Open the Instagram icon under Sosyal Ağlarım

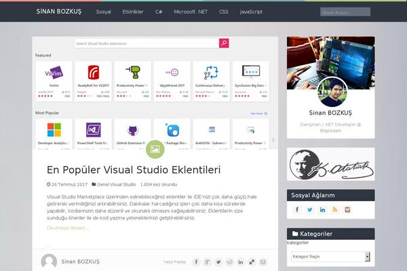347,209
